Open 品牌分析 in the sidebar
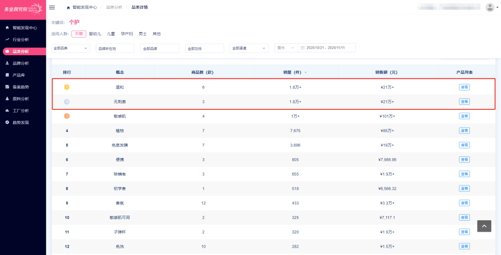 (21, 63)
